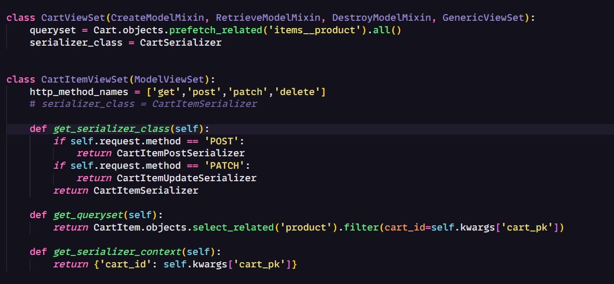Click the queryset variable in CartViewSet

52,30
